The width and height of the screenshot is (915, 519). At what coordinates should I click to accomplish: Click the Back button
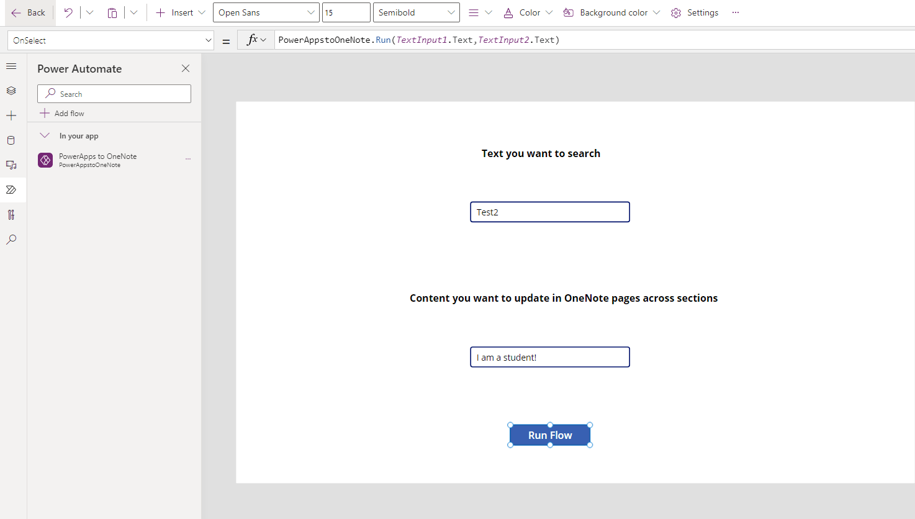29,12
